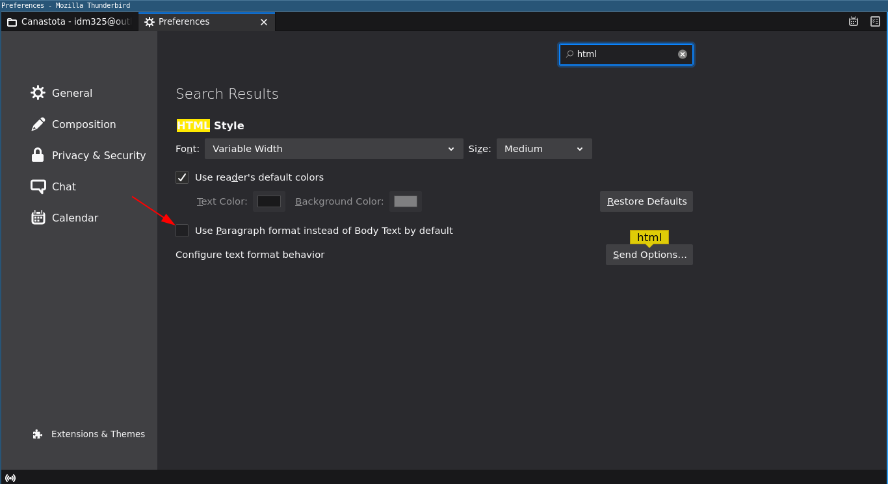Clear the search field with the X icon

click(683, 55)
